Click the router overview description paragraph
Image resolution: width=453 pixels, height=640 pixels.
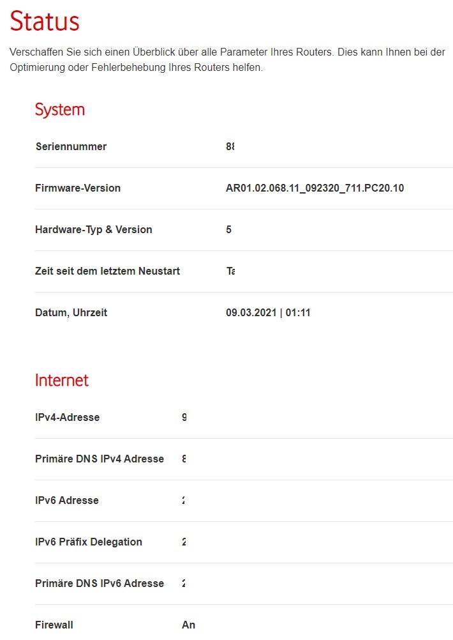227,59
